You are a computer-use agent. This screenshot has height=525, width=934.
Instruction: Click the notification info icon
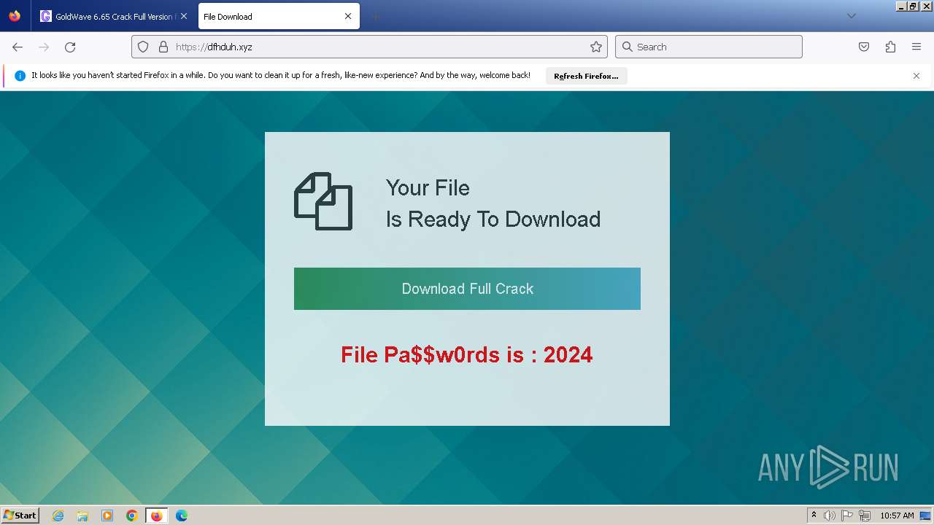pos(20,76)
